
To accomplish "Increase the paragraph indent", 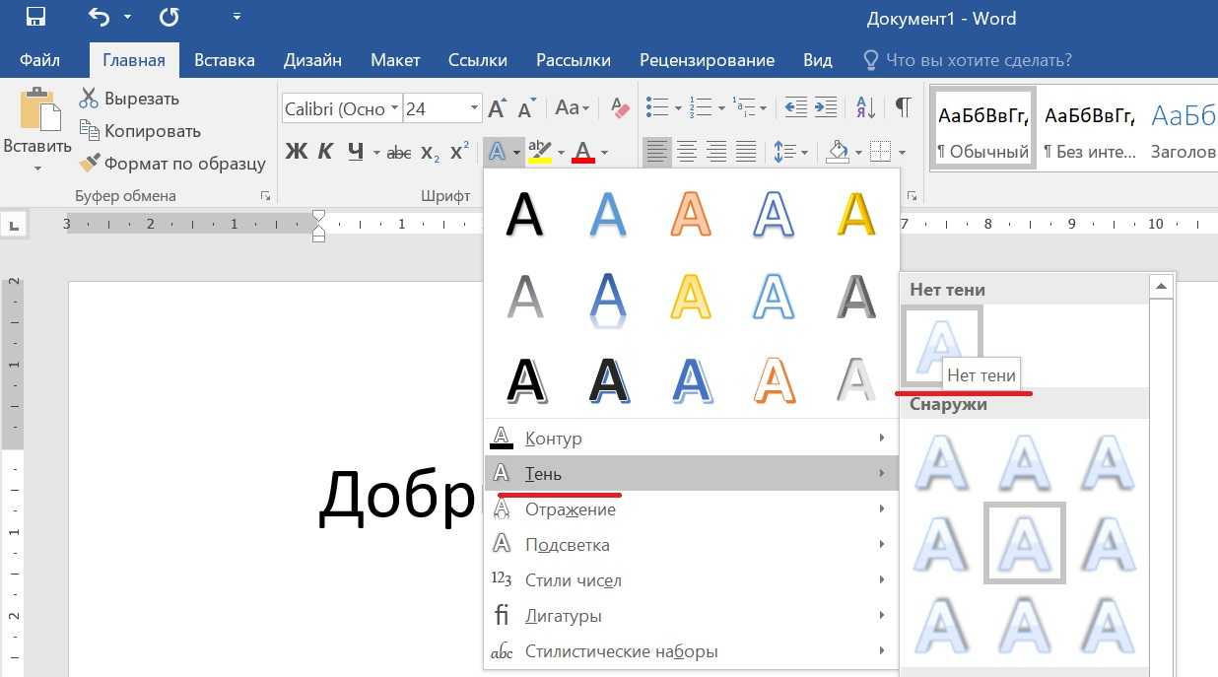I will (x=826, y=107).
